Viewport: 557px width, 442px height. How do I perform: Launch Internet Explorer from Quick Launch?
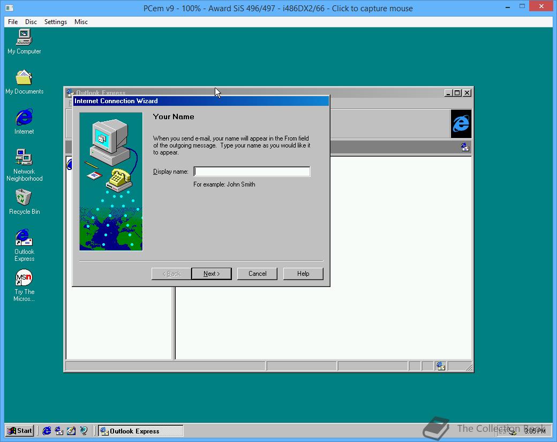pyautogui.click(x=47, y=431)
